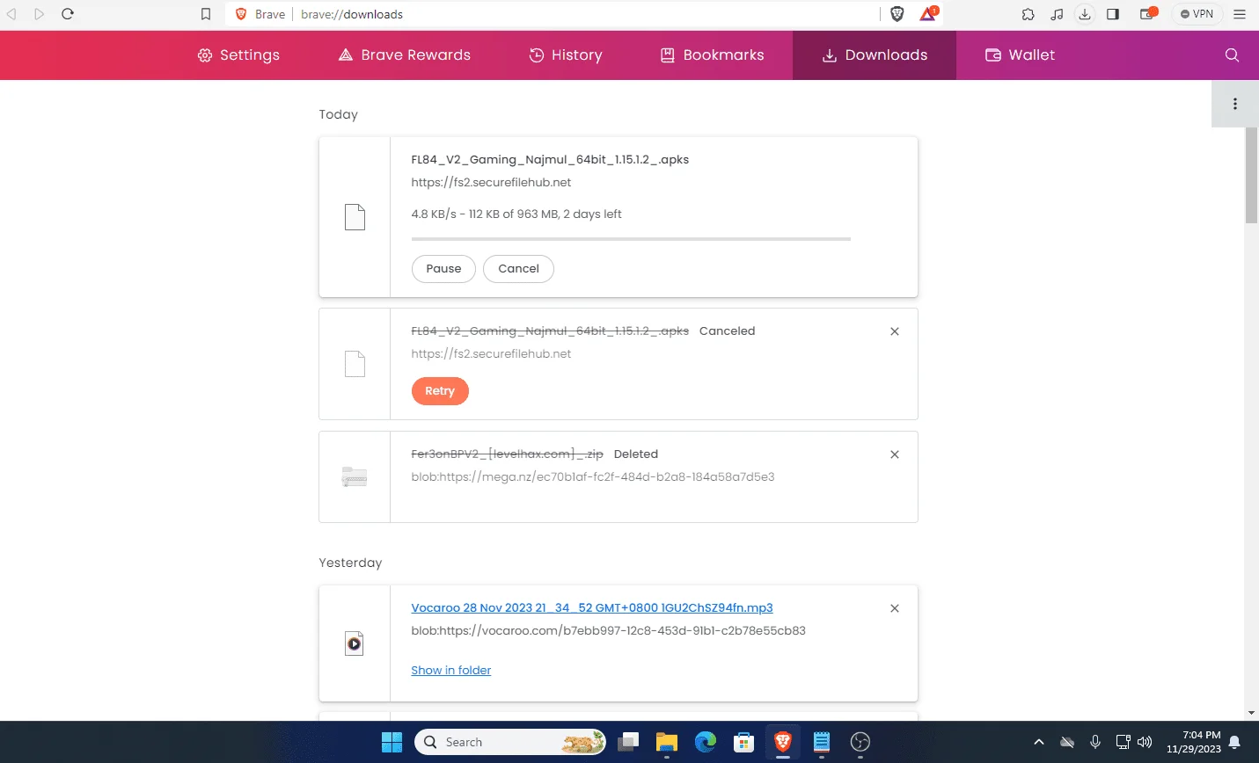The image size is (1259, 763).
Task: Open Task View on the taskbar
Action: click(627, 742)
